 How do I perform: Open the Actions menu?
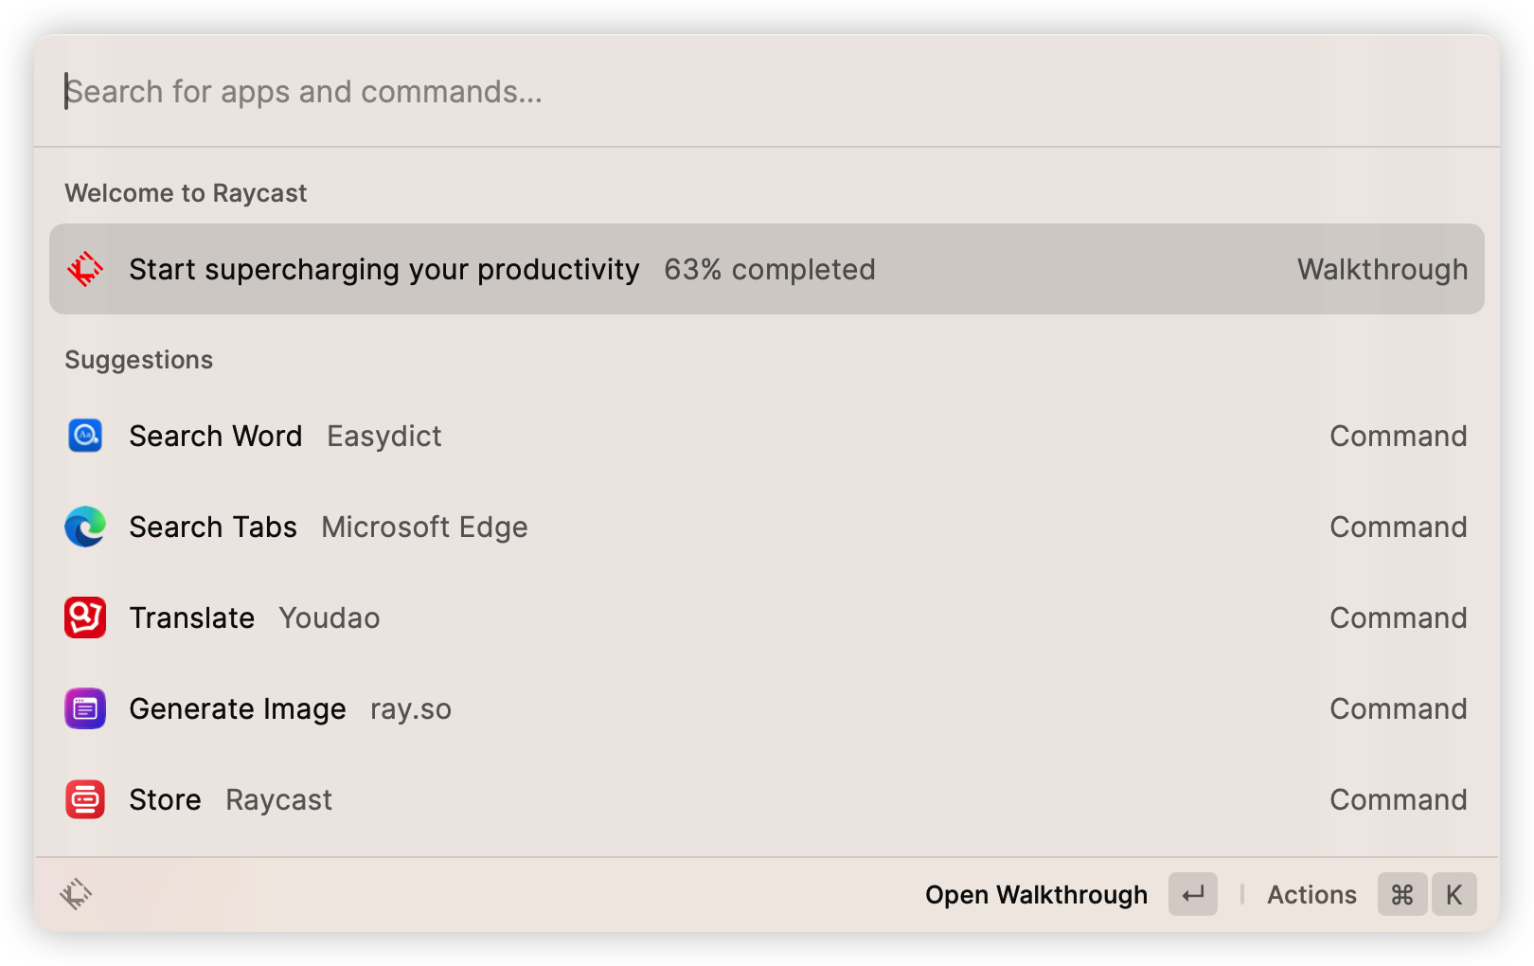point(1311,895)
